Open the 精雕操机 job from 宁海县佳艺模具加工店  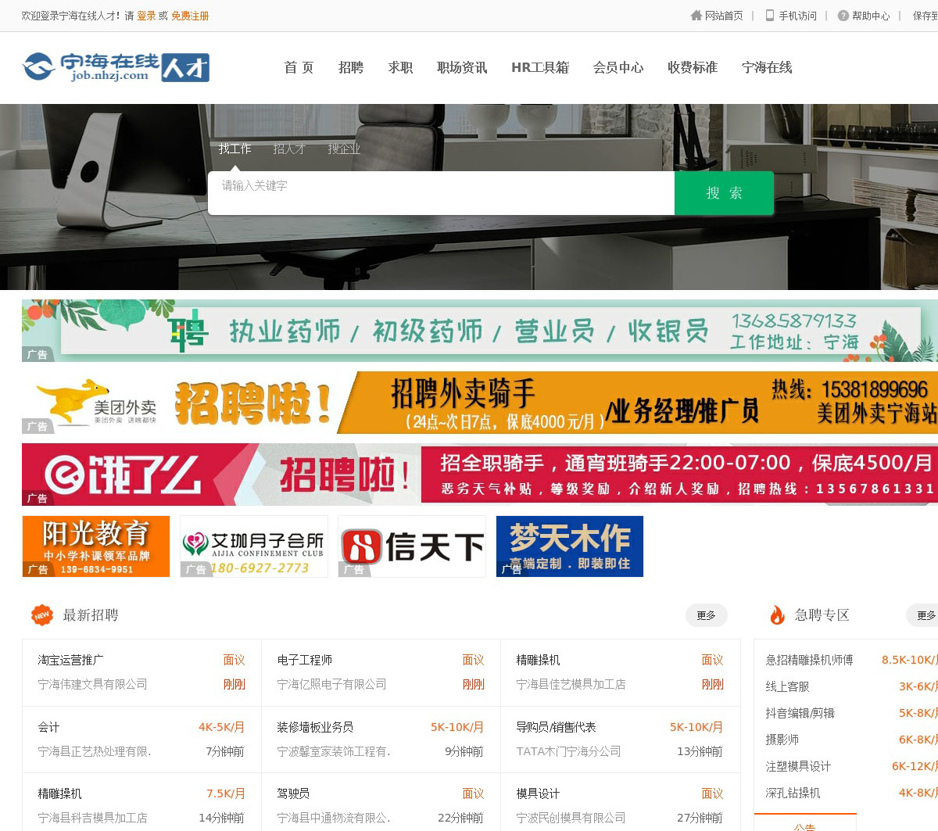(x=538, y=660)
